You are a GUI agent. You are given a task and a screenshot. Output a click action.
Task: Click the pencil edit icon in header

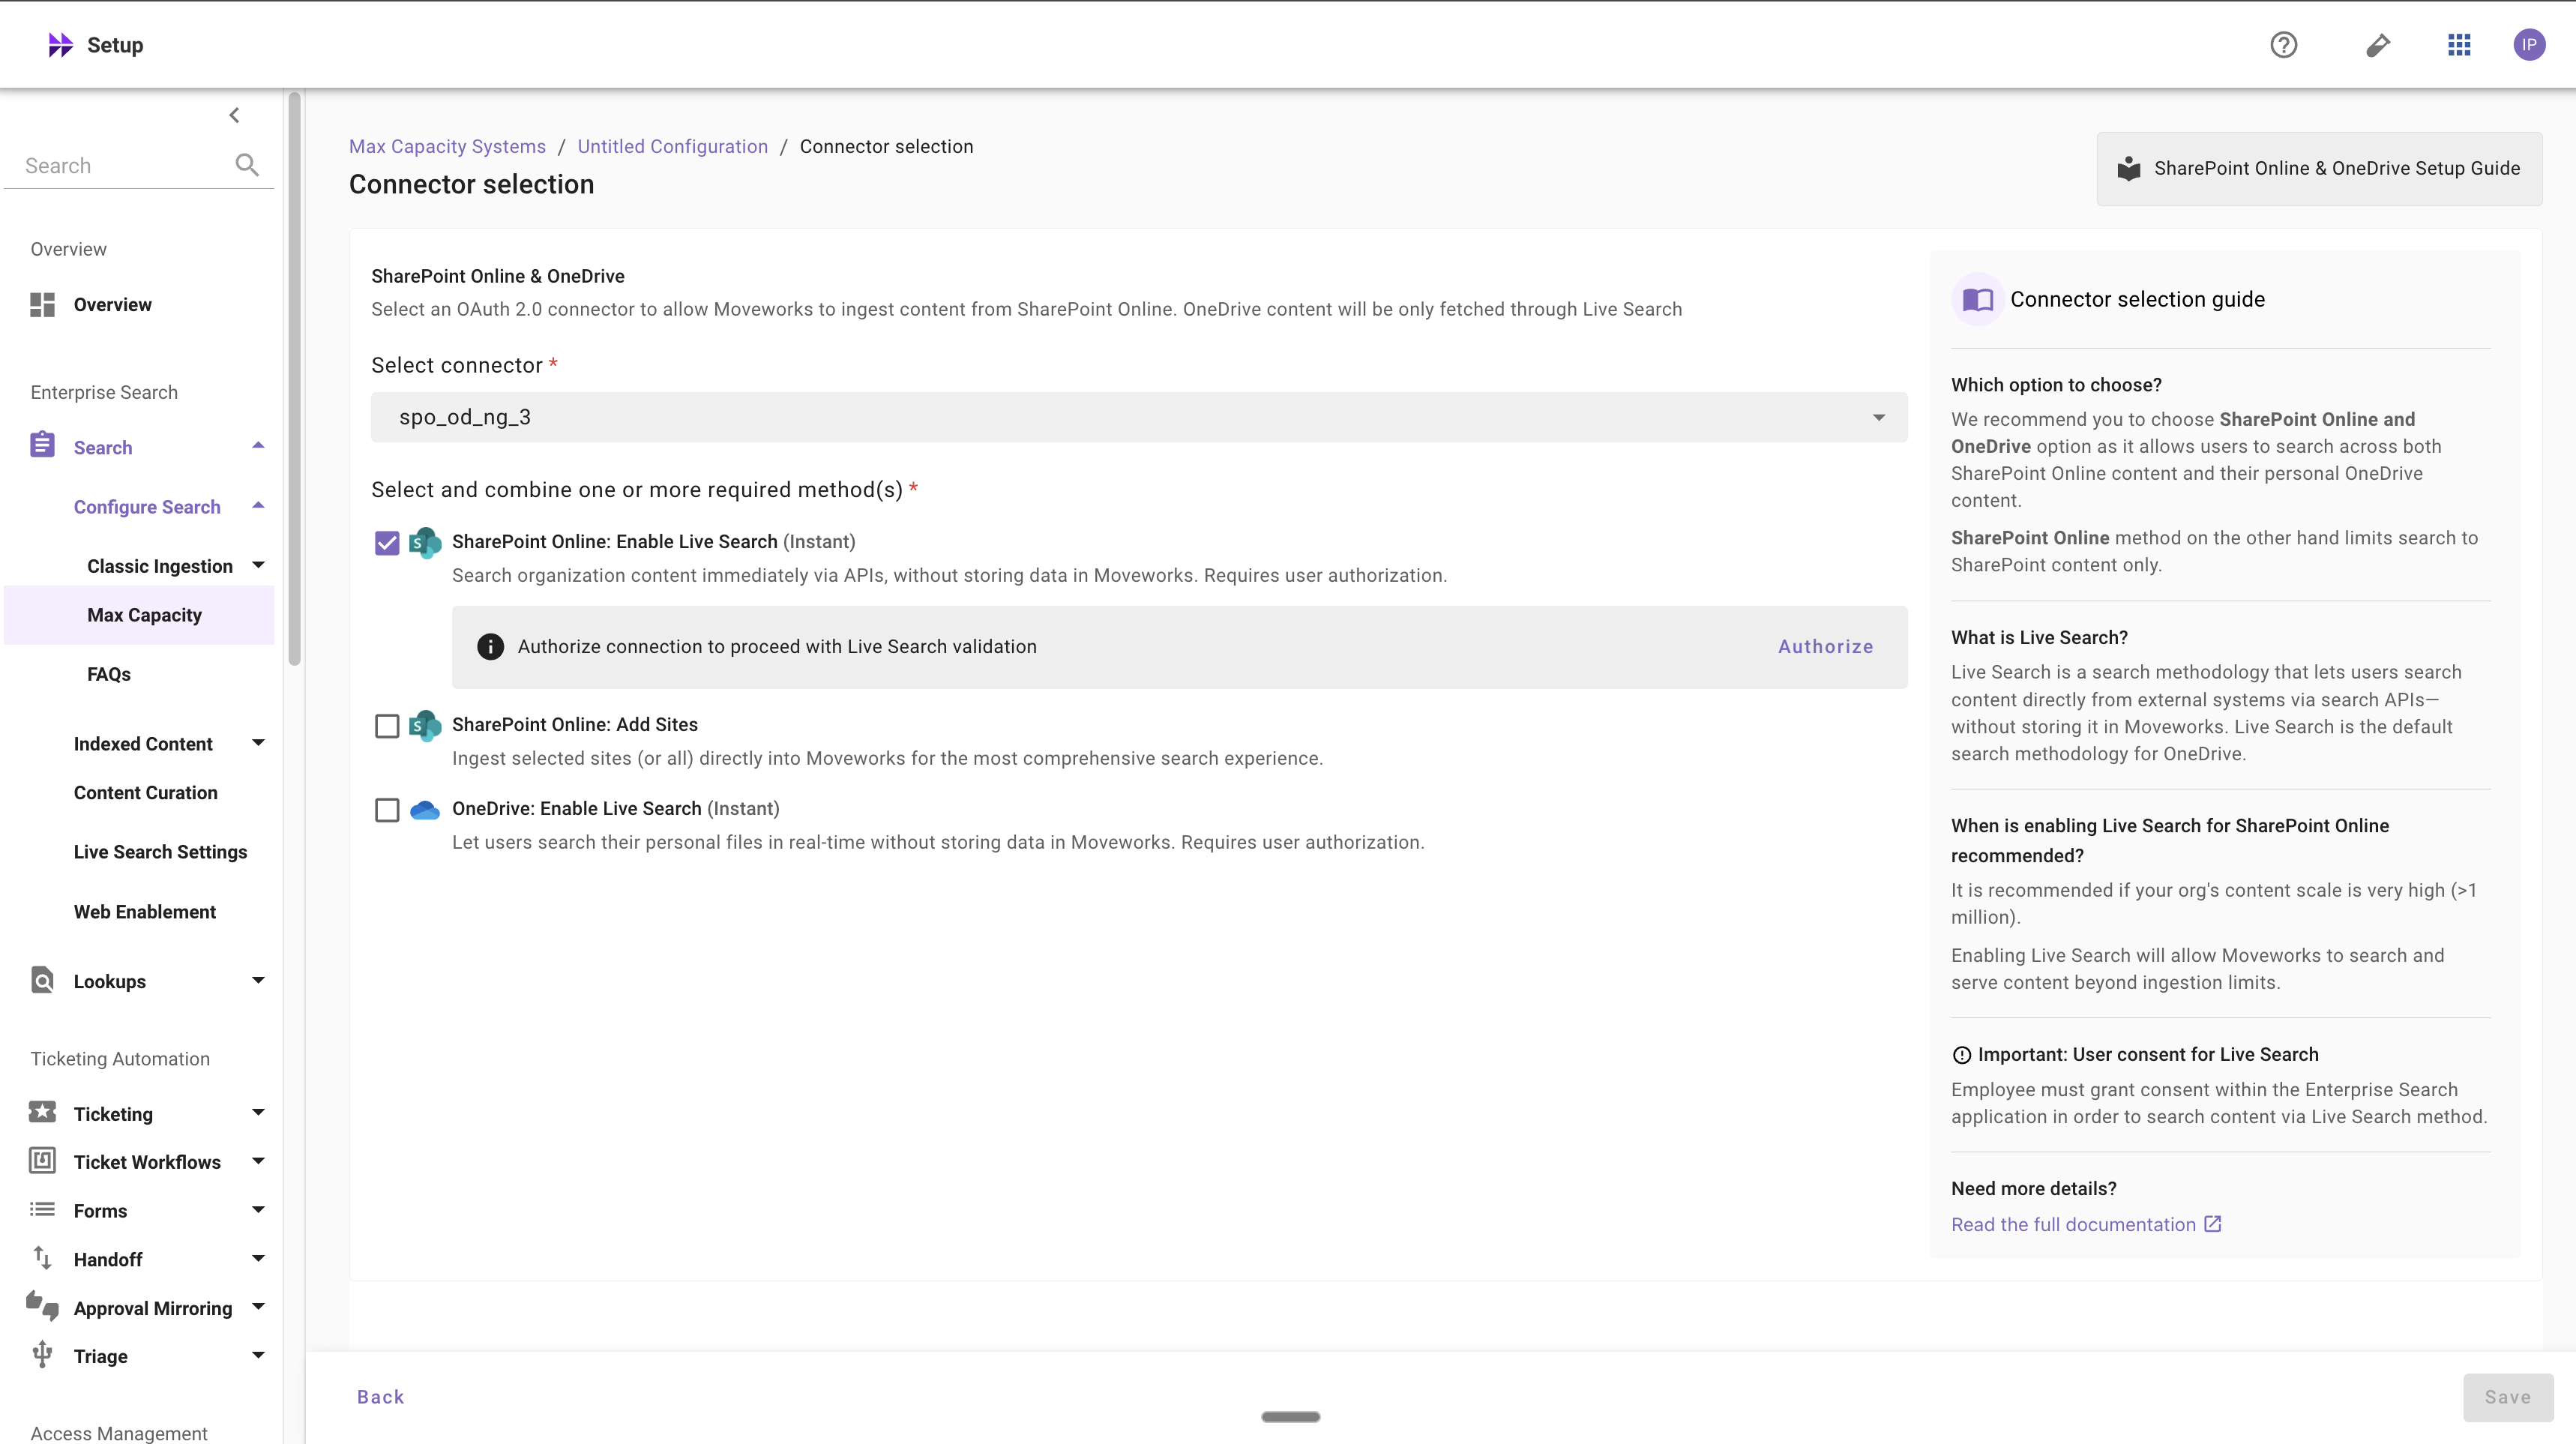click(2378, 45)
